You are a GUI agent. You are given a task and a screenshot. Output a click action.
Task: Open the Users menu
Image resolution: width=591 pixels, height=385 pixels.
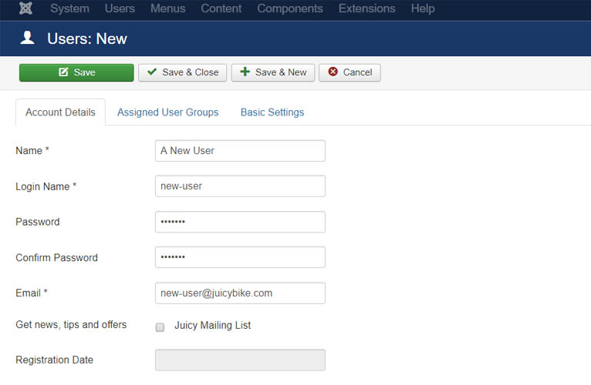point(120,8)
